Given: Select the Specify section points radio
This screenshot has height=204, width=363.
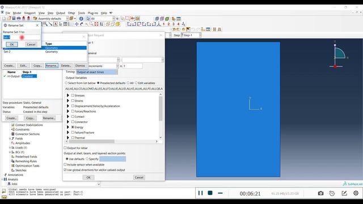Looking at the screenshot, I should [x=87, y=159].
